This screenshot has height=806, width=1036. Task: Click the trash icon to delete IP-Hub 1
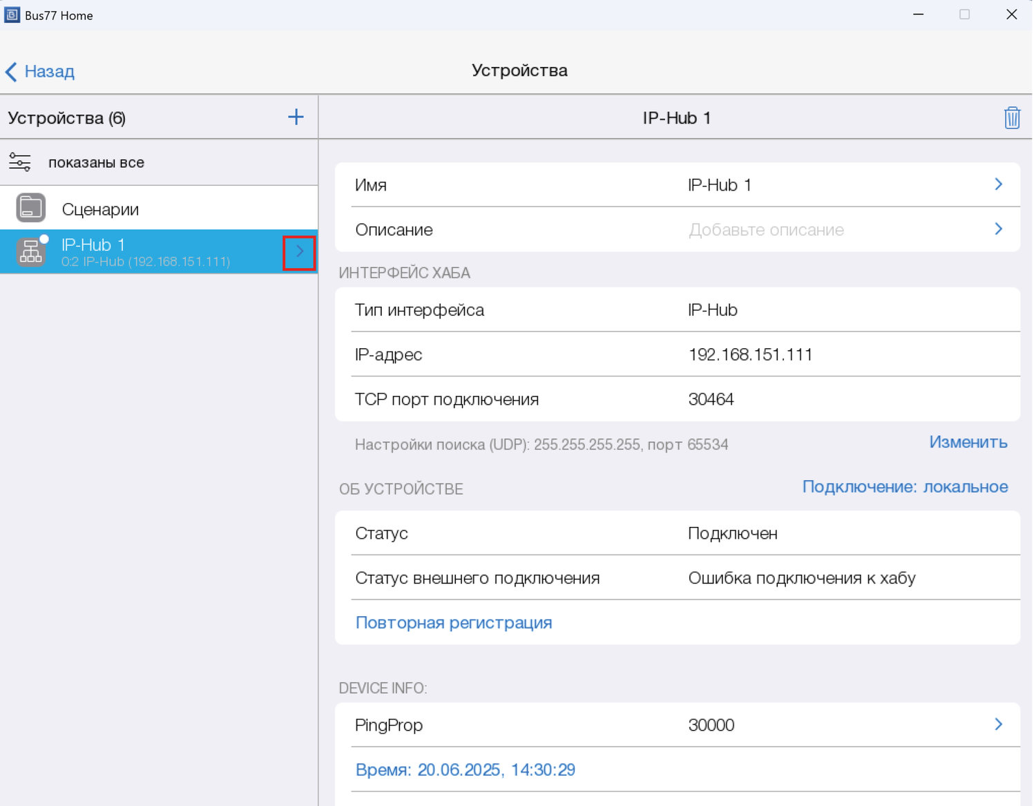(1012, 118)
